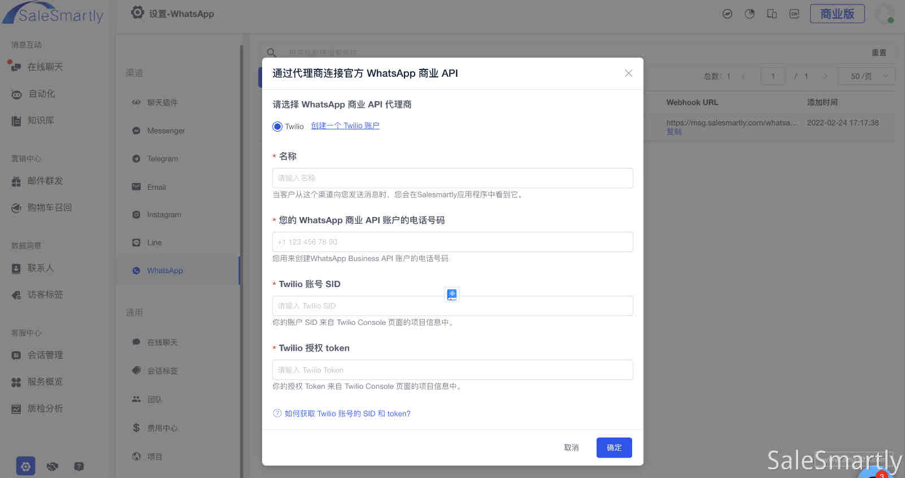Click the settings gear icon at the sidebar bottom
Image resolution: width=905 pixels, height=478 pixels.
click(x=25, y=466)
